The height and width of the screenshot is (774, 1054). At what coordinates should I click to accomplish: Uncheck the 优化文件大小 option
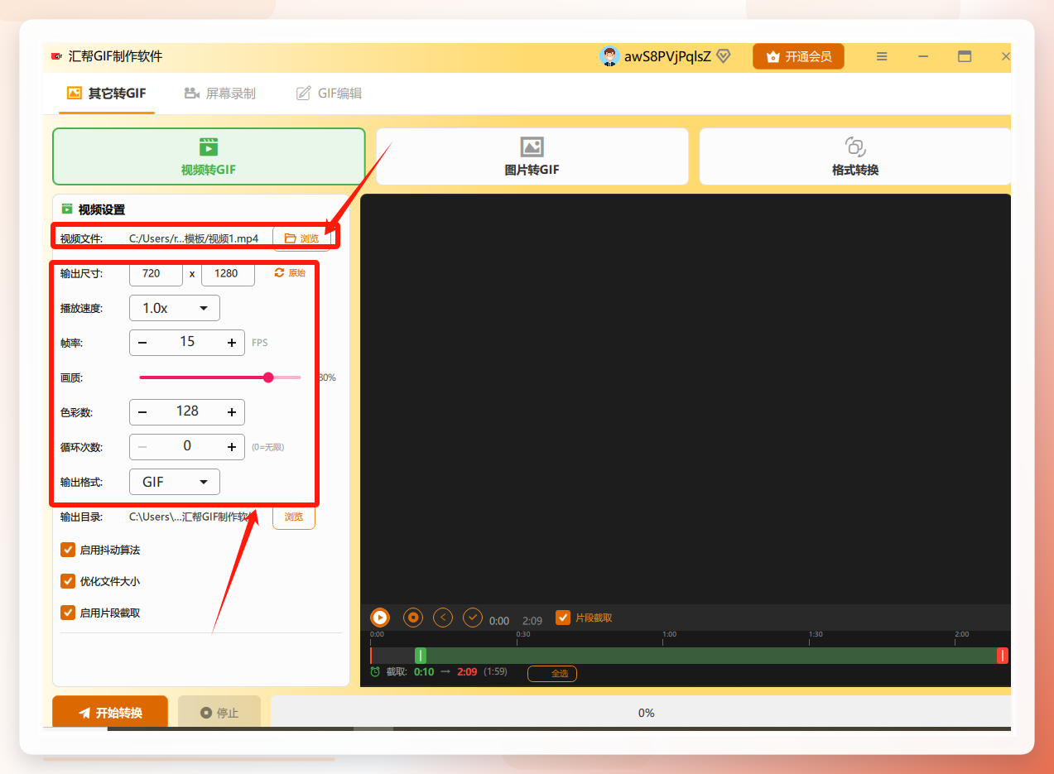pyautogui.click(x=68, y=581)
